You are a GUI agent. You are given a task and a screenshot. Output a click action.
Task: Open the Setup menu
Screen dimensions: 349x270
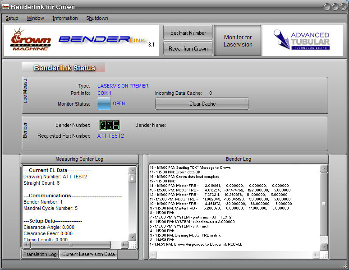coord(12,18)
